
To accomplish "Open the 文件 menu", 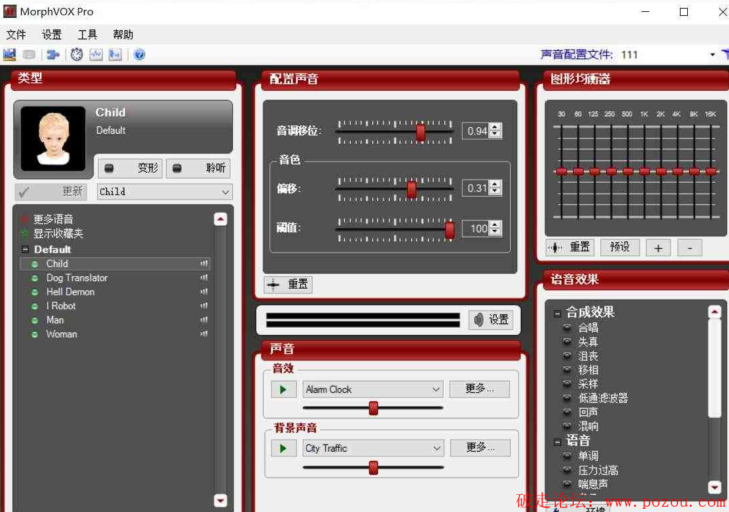I will pyautogui.click(x=16, y=34).
